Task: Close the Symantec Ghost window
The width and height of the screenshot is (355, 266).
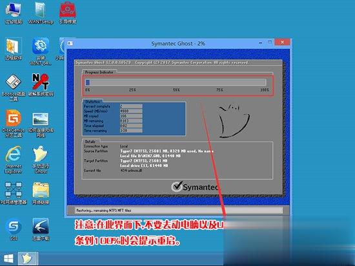Action: [x=282, y=42]
